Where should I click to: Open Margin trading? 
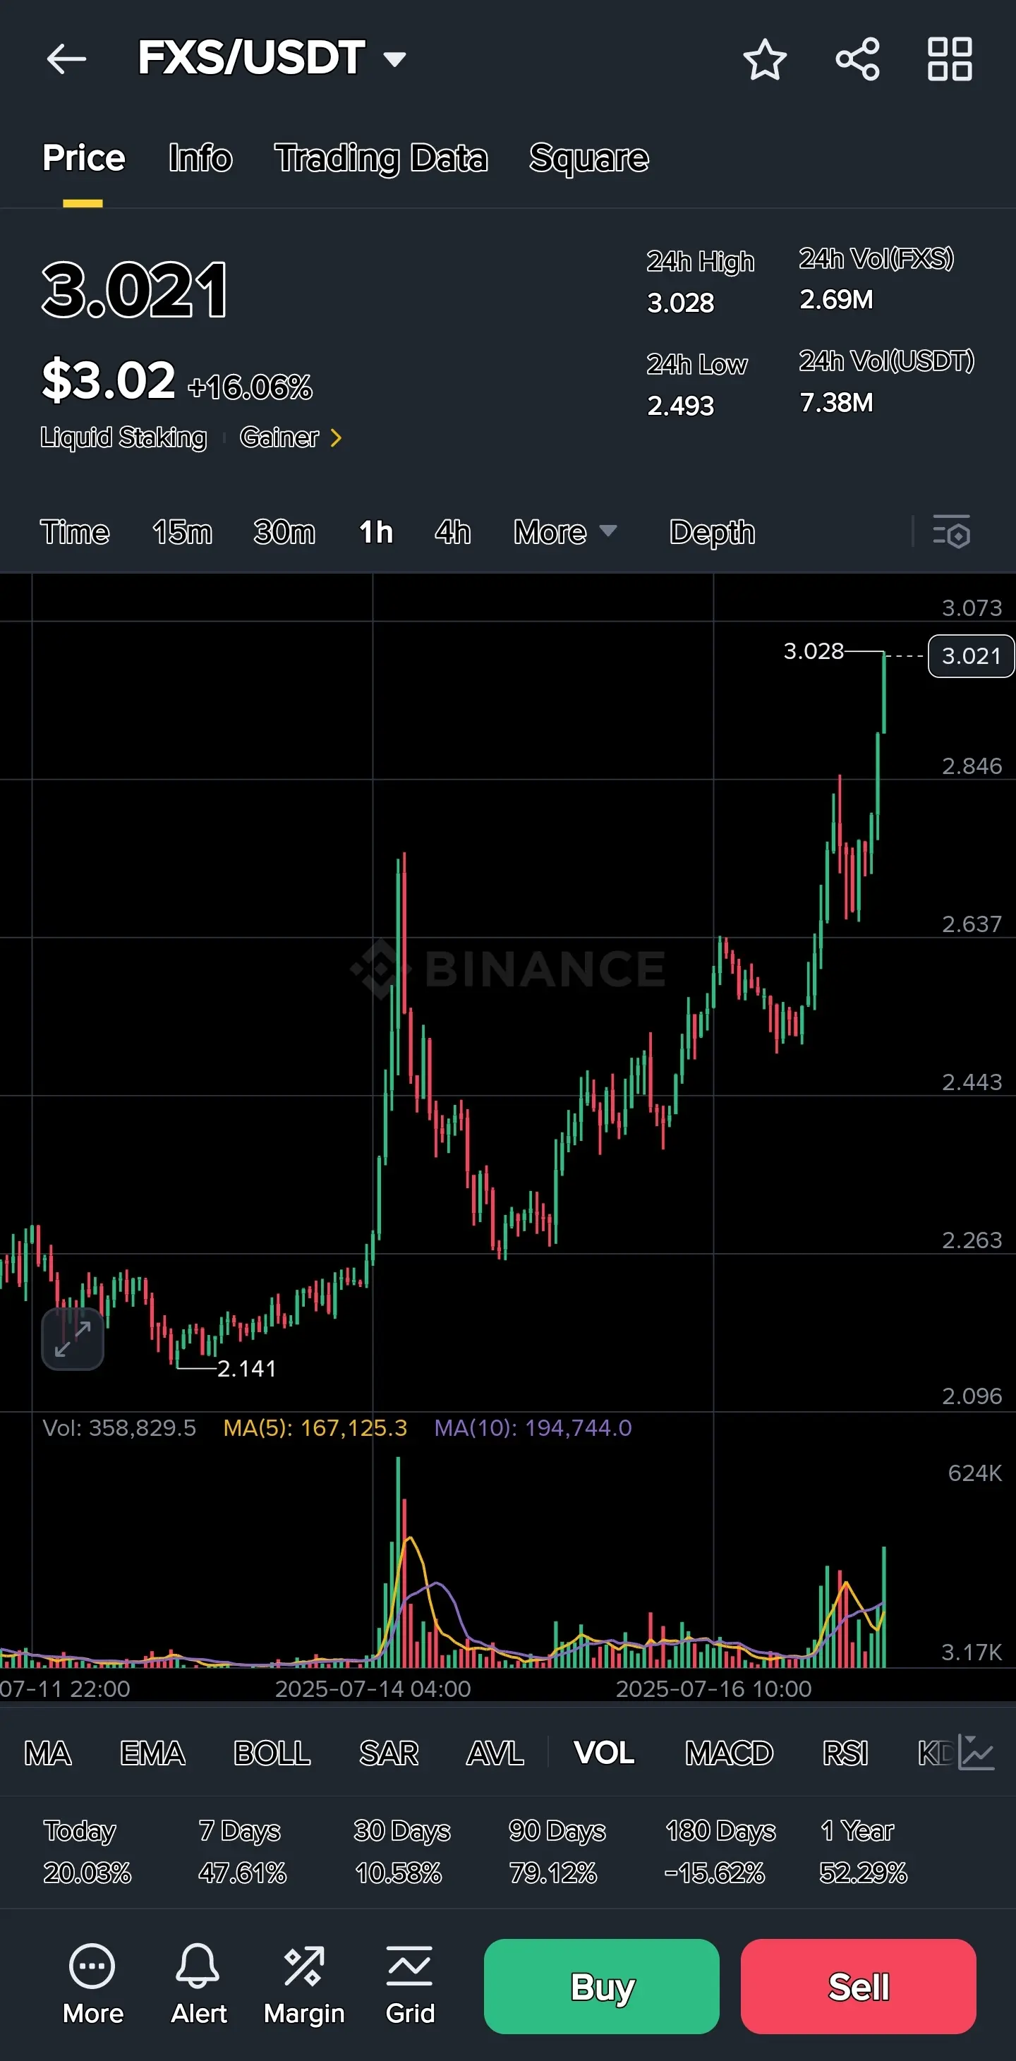point(304,1986)
